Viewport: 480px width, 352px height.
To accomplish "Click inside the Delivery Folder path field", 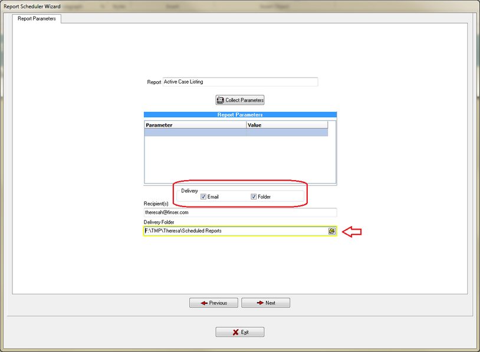I will pos(236,231).
